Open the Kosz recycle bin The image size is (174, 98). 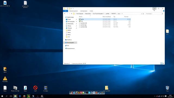[x=167, y=88]
